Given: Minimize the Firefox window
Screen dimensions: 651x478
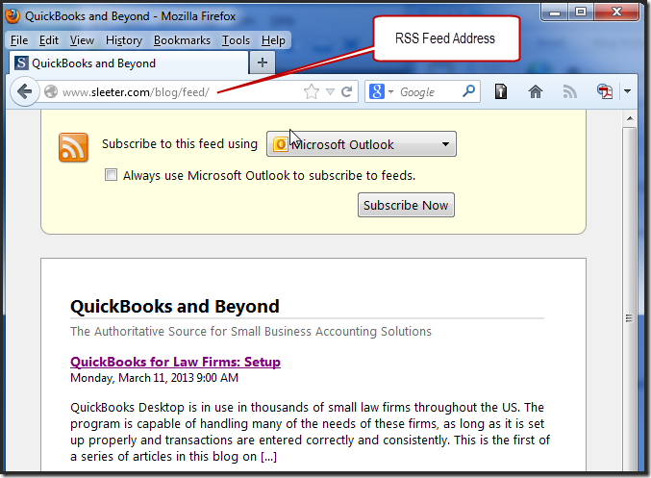Looking at the screenshot, I should [555, 12].
